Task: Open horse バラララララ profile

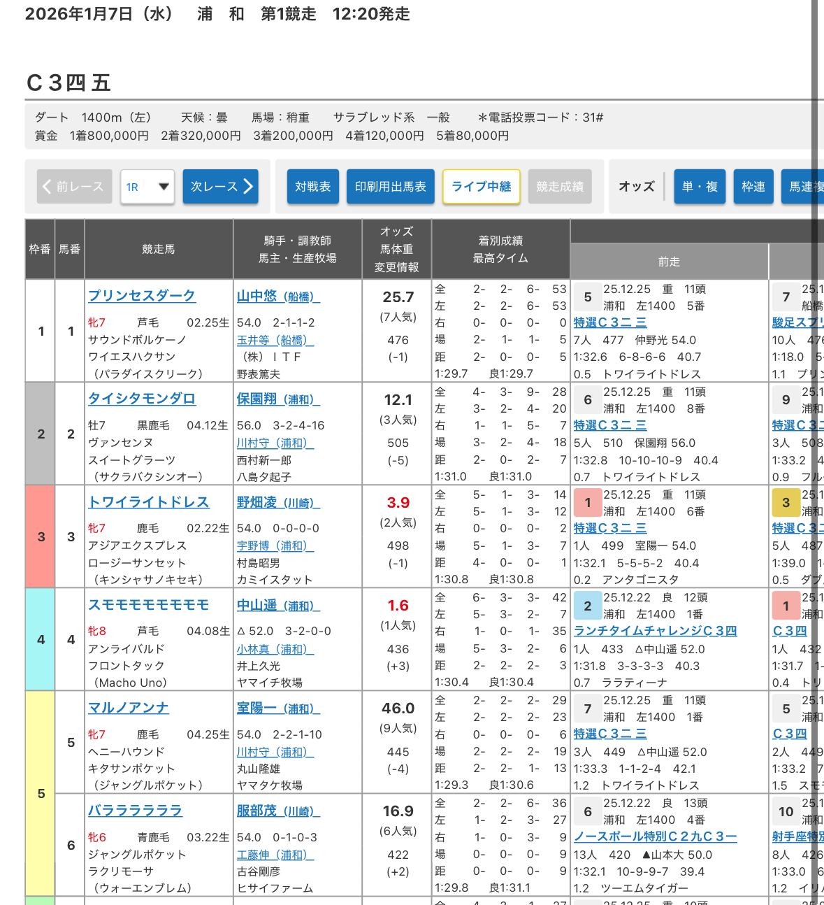Action: [x=135, y=811]
